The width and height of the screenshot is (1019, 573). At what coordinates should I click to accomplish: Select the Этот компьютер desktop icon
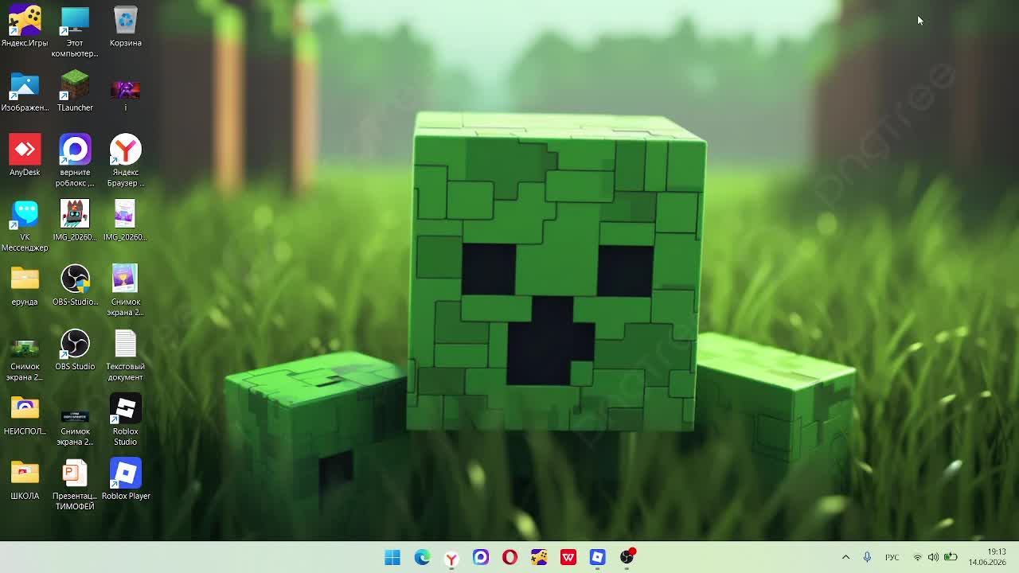pos(75,32)
